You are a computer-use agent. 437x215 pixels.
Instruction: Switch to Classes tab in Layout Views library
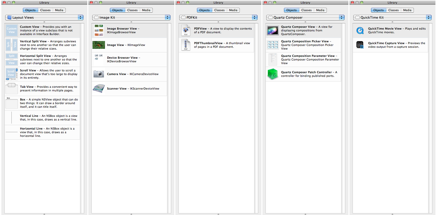tap(45, 10)
